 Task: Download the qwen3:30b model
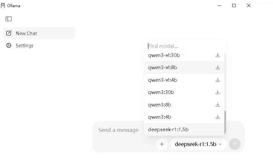[218, 92]
